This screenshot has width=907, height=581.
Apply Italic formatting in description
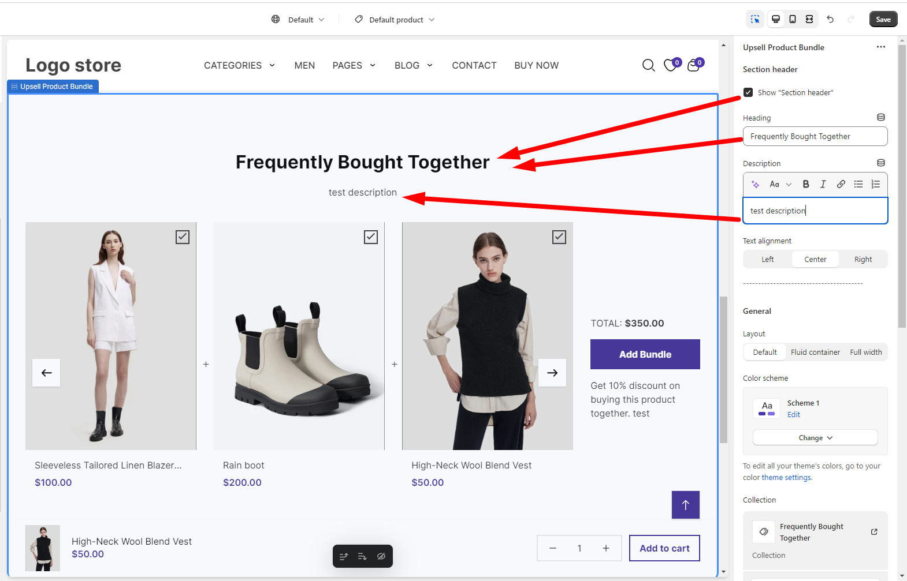[x=823, y=184]
